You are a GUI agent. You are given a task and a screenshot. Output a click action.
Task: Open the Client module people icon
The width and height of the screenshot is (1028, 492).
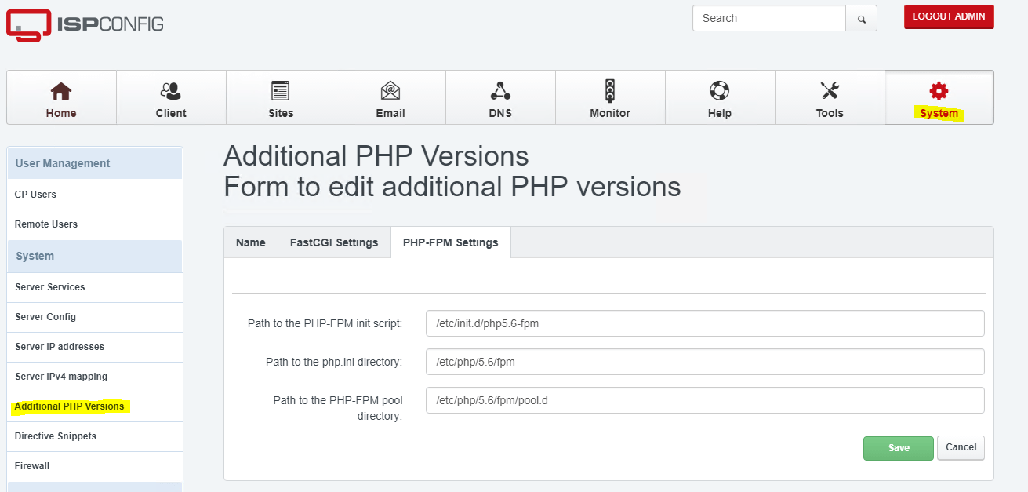tap(171, 91)
